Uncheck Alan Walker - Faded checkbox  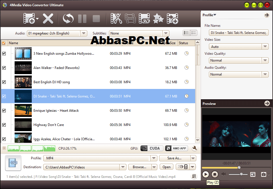4,68
